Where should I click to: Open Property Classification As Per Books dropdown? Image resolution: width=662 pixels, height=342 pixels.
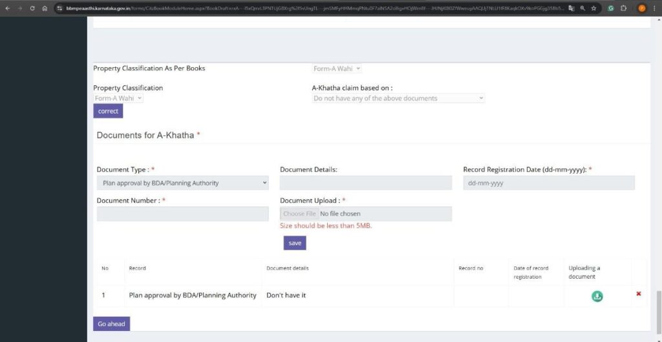pos(337,68)
